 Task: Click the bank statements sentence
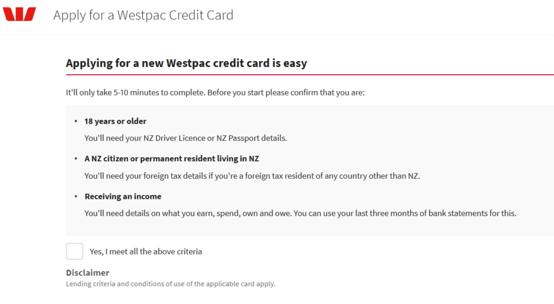(x=300, y=213)
